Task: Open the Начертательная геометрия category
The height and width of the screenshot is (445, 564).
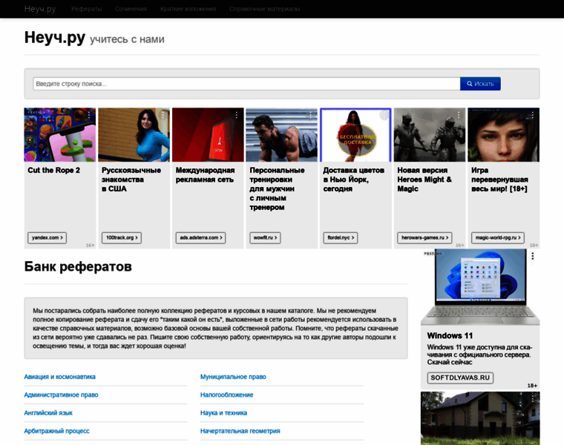Action: point(240,431)
